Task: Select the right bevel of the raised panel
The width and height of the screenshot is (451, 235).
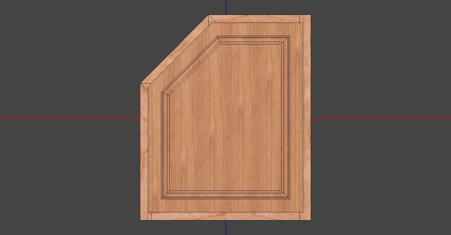Action: pos(286,117)
